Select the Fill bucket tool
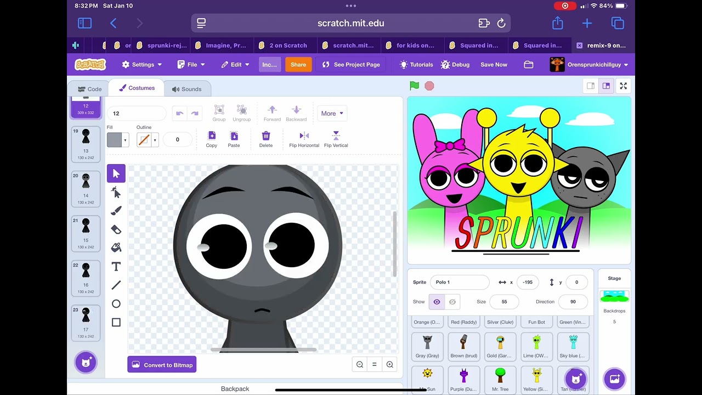The height and width of the screenshot is (395, 702). (116, 248)
